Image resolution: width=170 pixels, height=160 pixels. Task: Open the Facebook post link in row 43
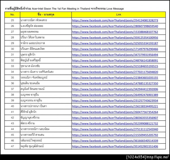[115, 123]
